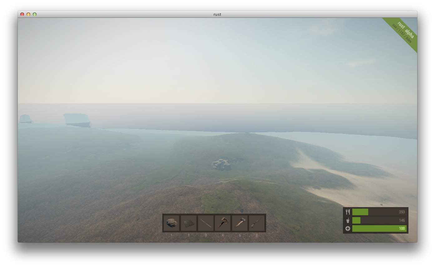Select the spear in hotbar slot 3
The image size is (435, 267).
[206, 223]
